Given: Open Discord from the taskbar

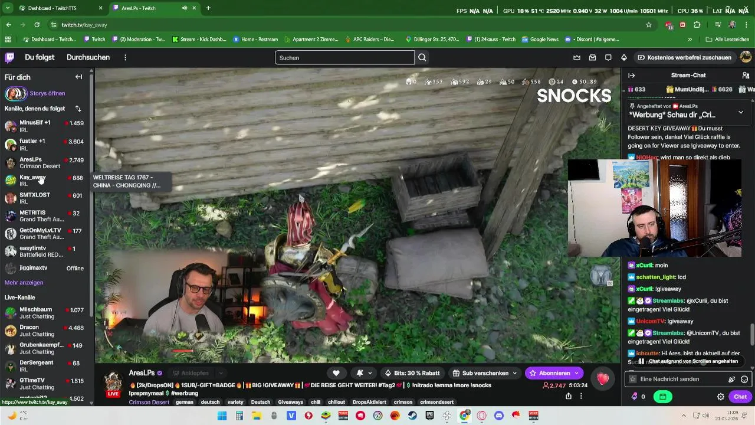Looking at the screenshot, I should (x=499, y=416).
